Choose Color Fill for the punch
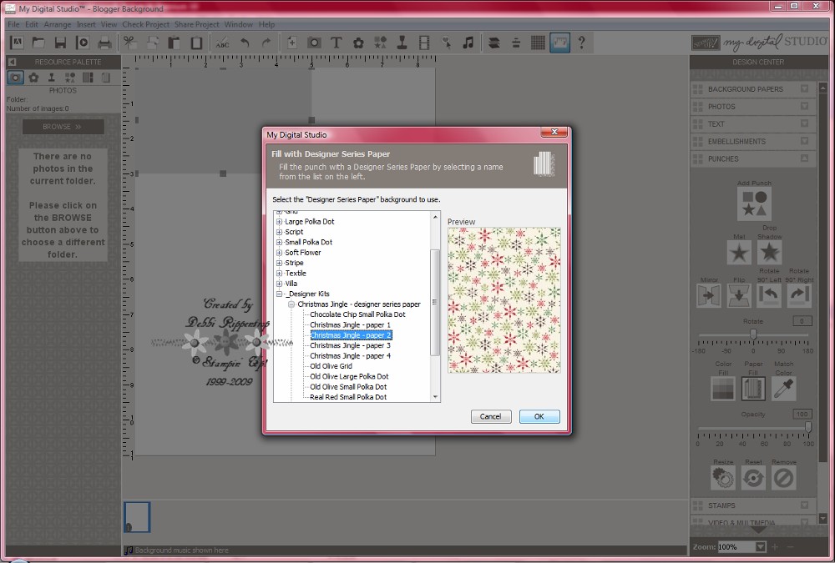This screenshot has width=835, height=563. [723, 389]
